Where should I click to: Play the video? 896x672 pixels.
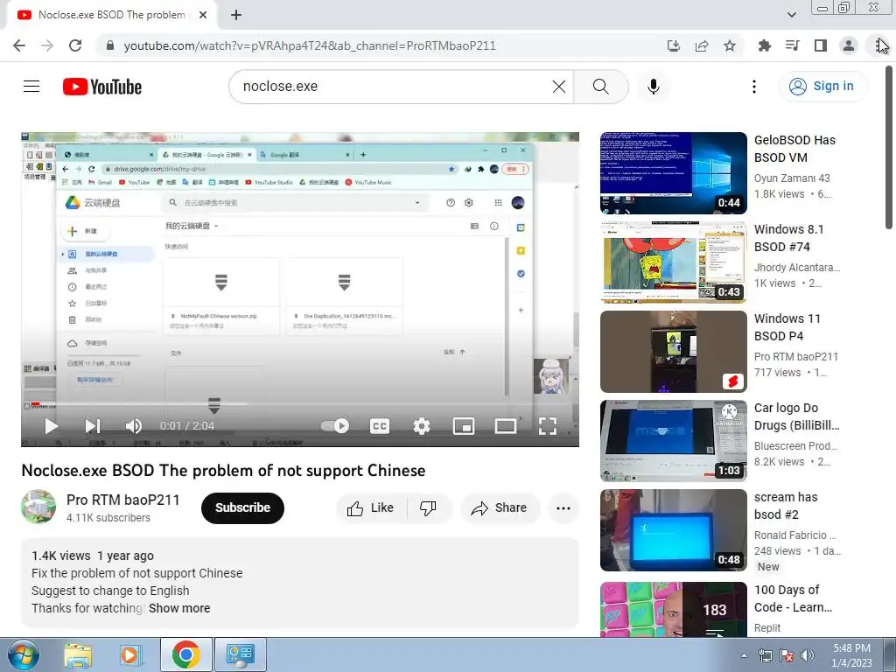[x=52, y=426]
